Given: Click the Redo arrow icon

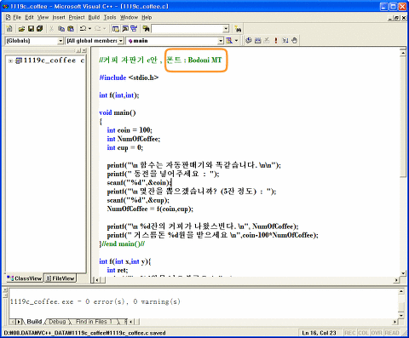Looking at the screenshot, I should (x=98, y=29).
